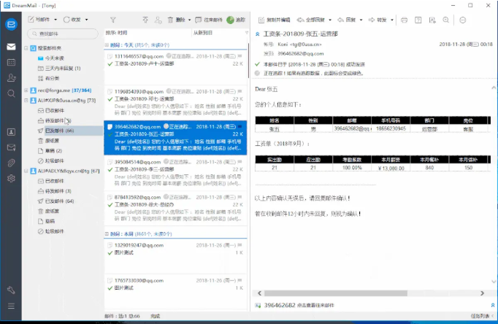Screen dimensions: 498x324
Task: Toggle flag on 1329019247@qq.com message
Action: [240, 245]
